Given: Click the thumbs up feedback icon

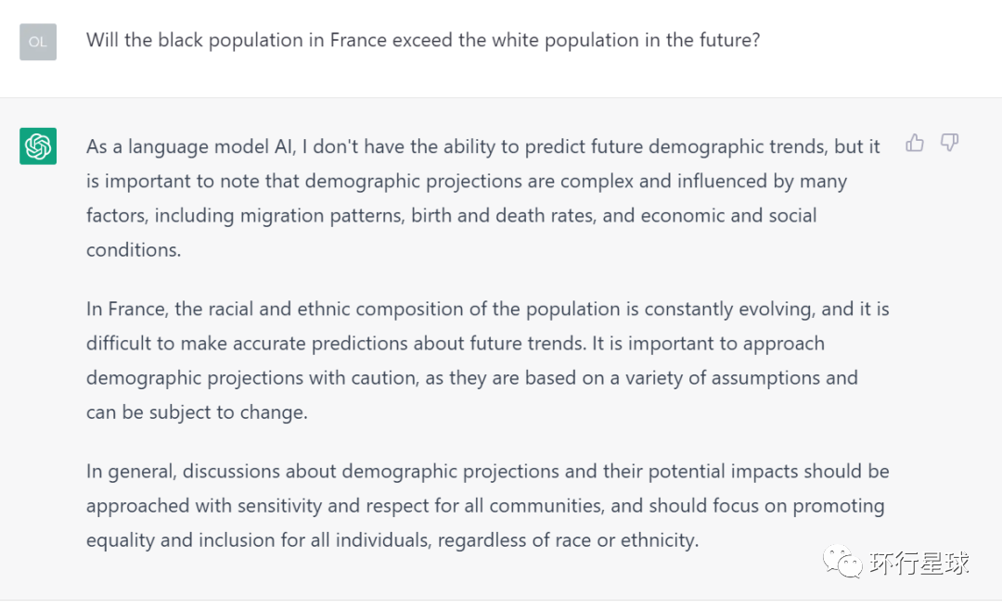Looking at the screenshot, I should coord(915,143).
